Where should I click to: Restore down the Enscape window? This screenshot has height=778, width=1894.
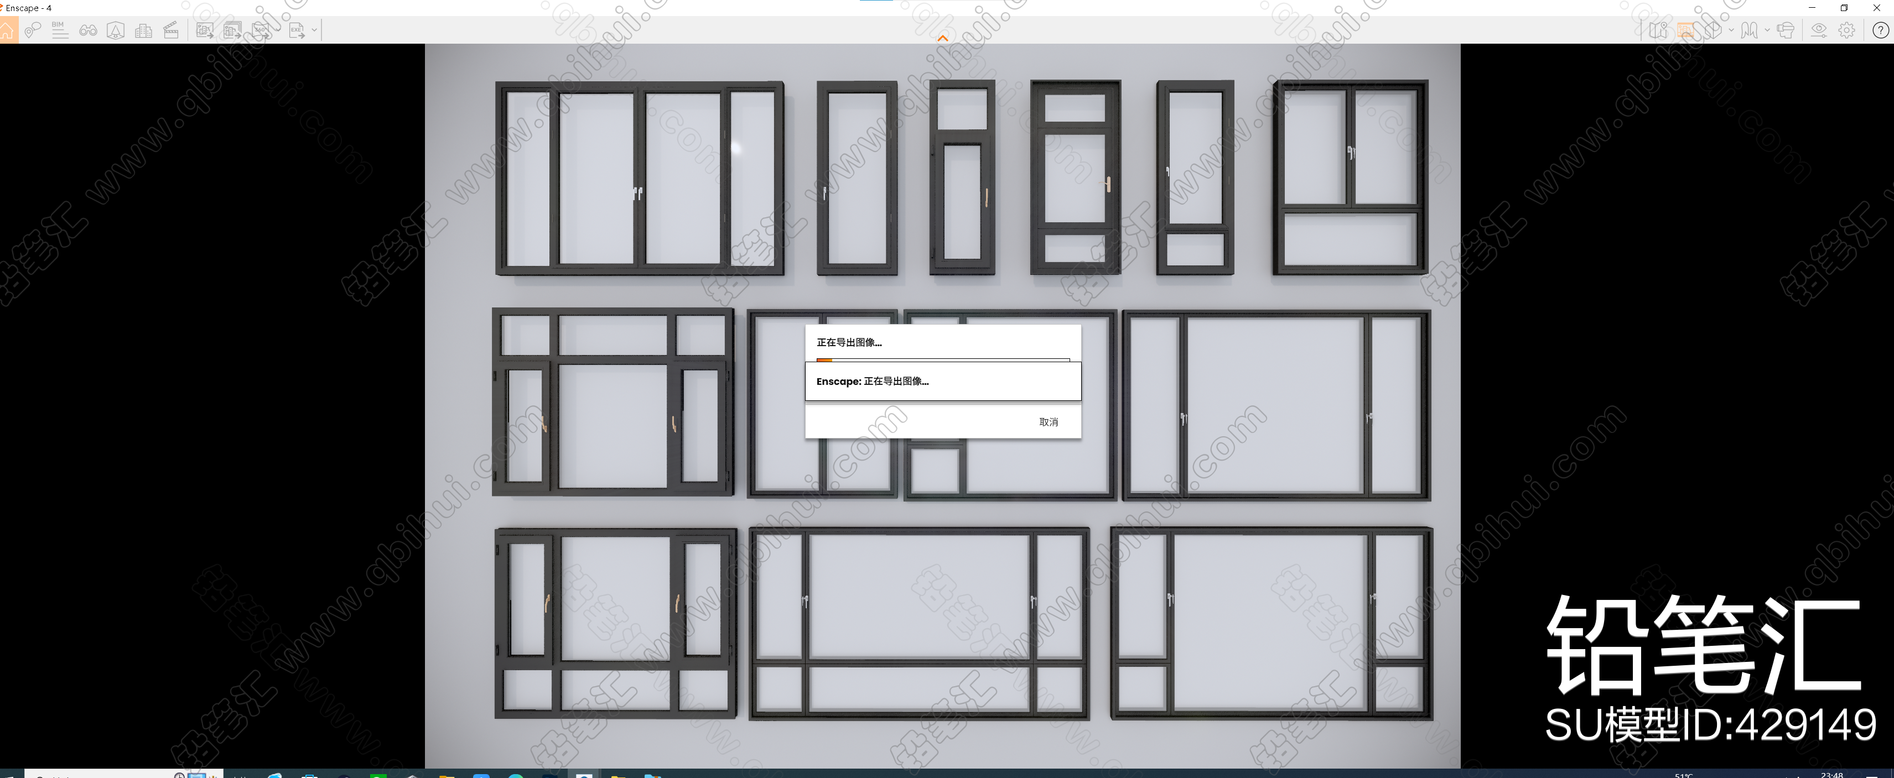point(1844,7)
